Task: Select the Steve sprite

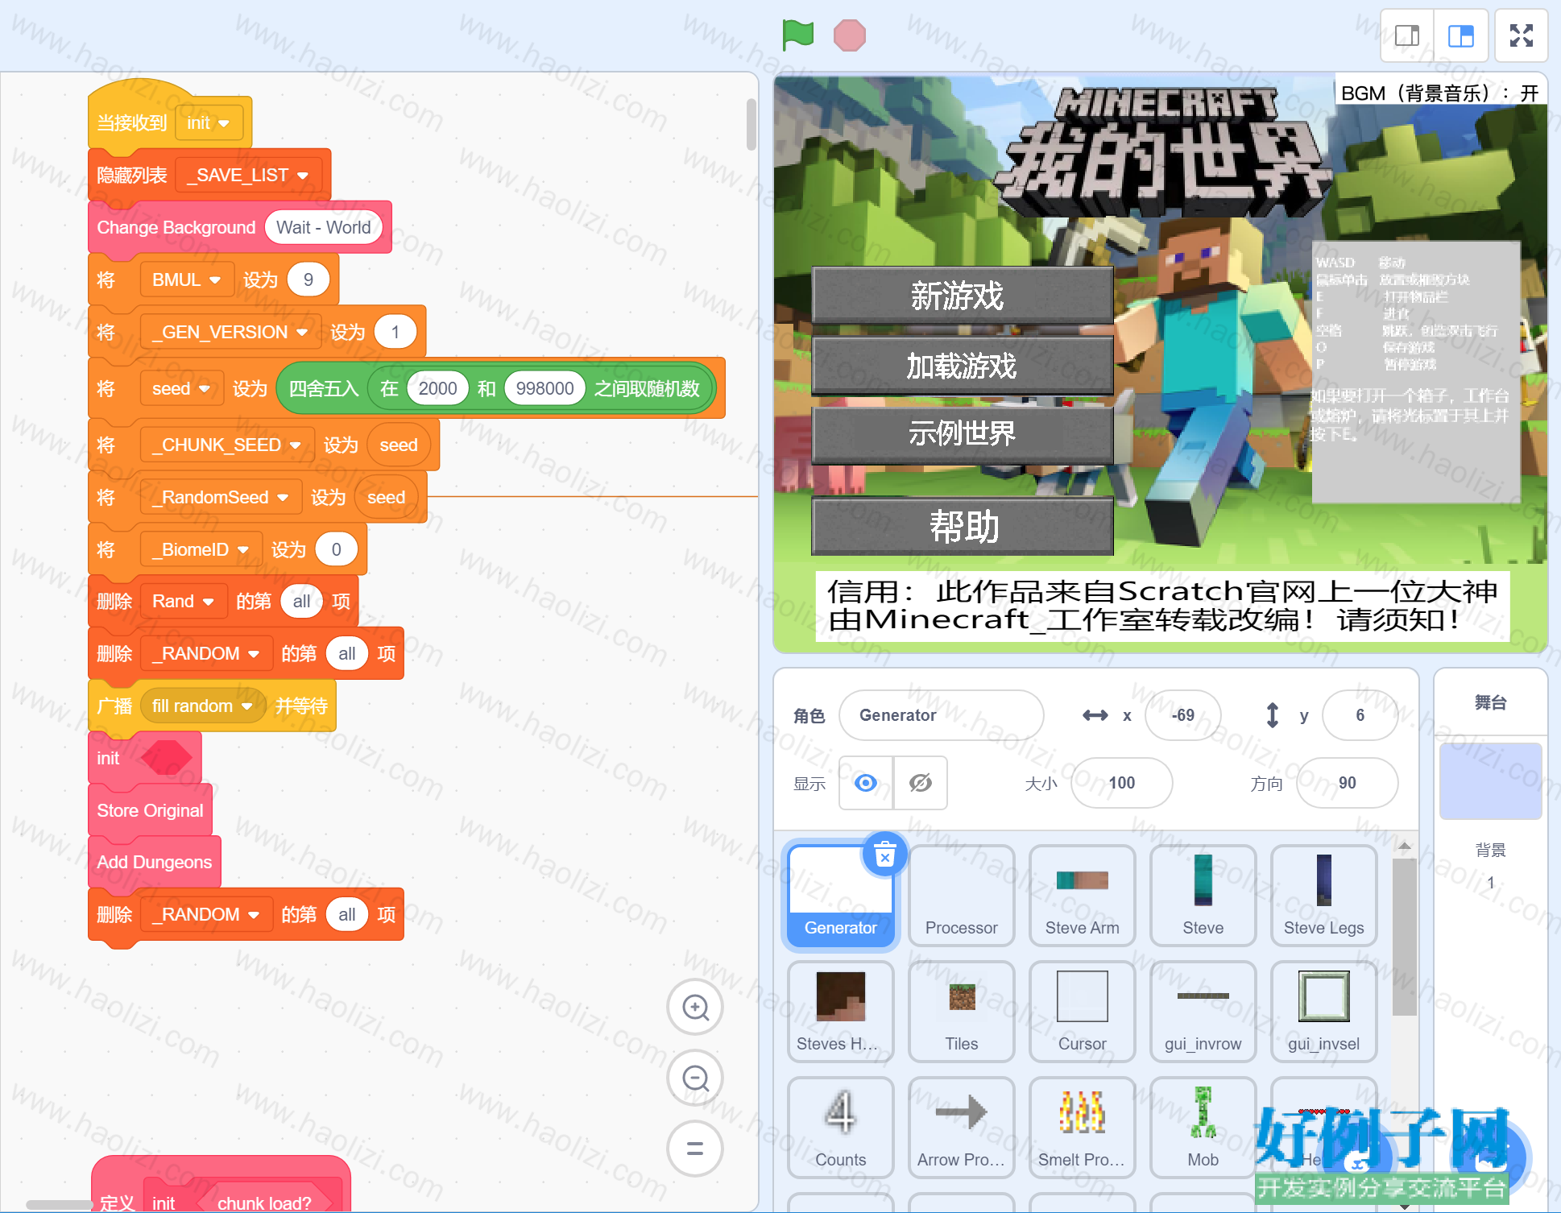Action: click(1203, 895)
